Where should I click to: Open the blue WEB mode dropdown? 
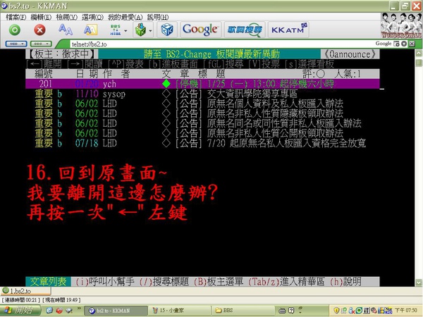coord(16,44)
